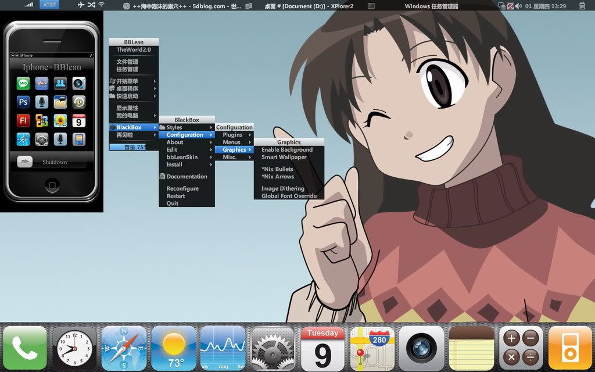Open the Edit submenu in BlackBox menu
The width and height of the screenshot is (595, 372).
point(187,150)
